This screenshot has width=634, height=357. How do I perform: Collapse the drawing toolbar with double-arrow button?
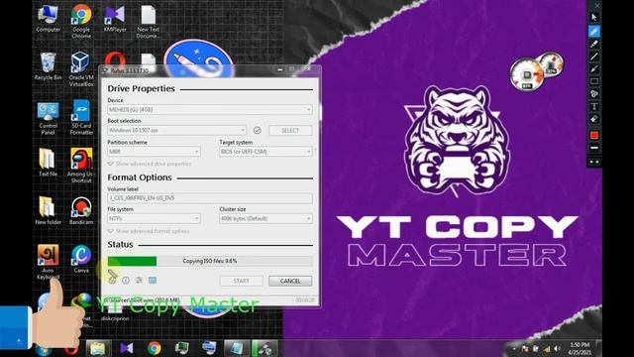tap(594, 162)
